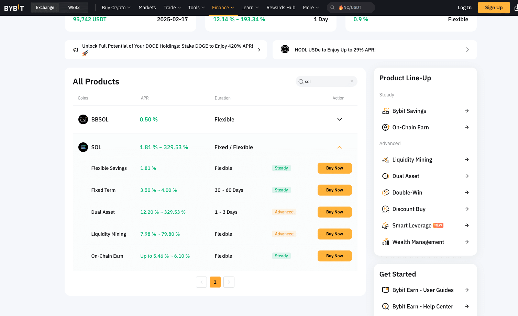
Task: Click the User Guides book icon
Action: (x=386, y=290)
